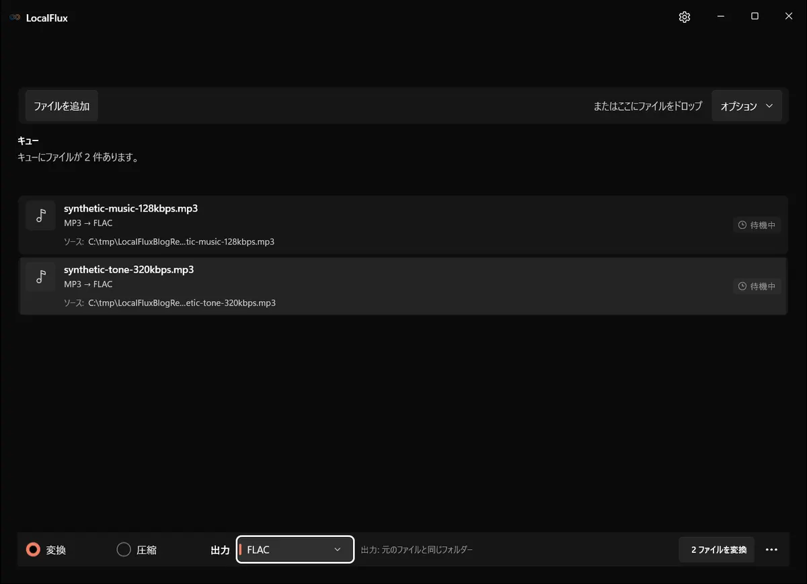
Task: Click the キュー heading
Action: pyautogui.click(x=28, y=141)
